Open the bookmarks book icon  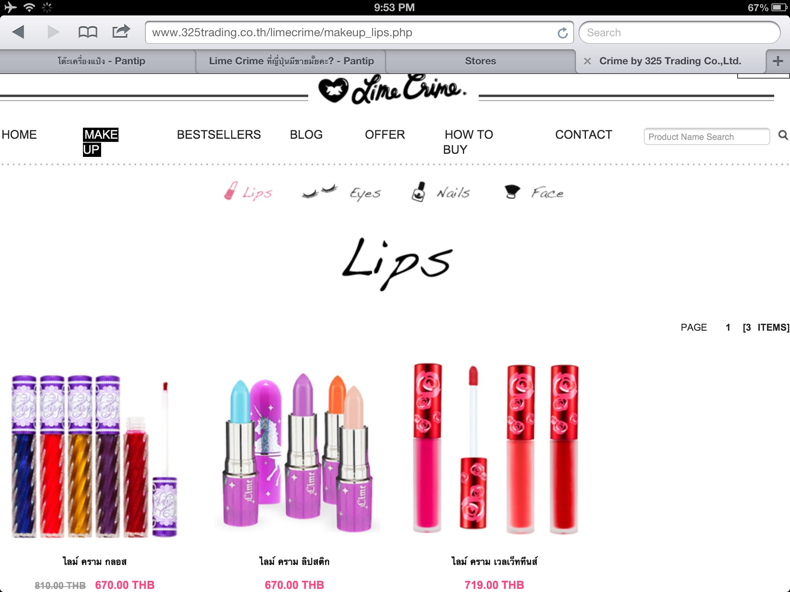point(88,32)
